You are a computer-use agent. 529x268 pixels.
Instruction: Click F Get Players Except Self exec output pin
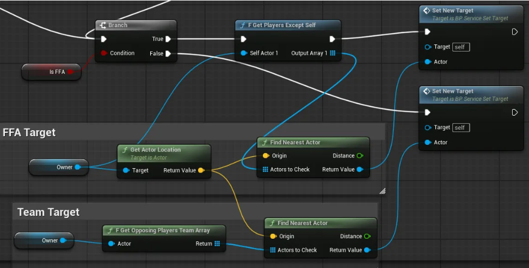pos(333,39)
